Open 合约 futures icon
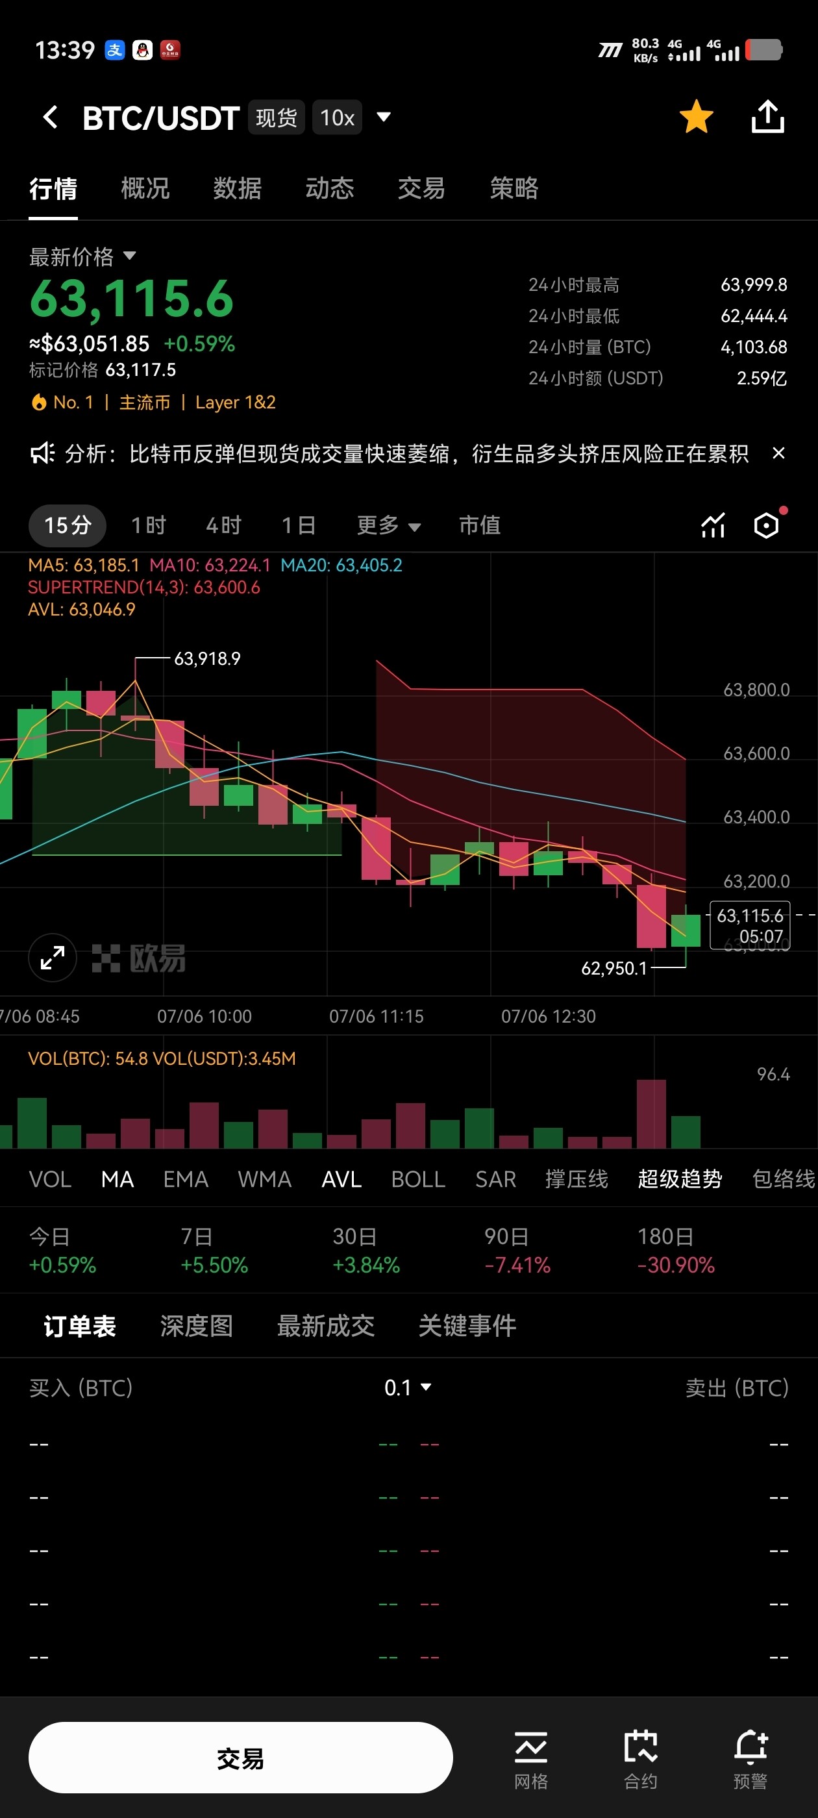 tap(640, 1760)
